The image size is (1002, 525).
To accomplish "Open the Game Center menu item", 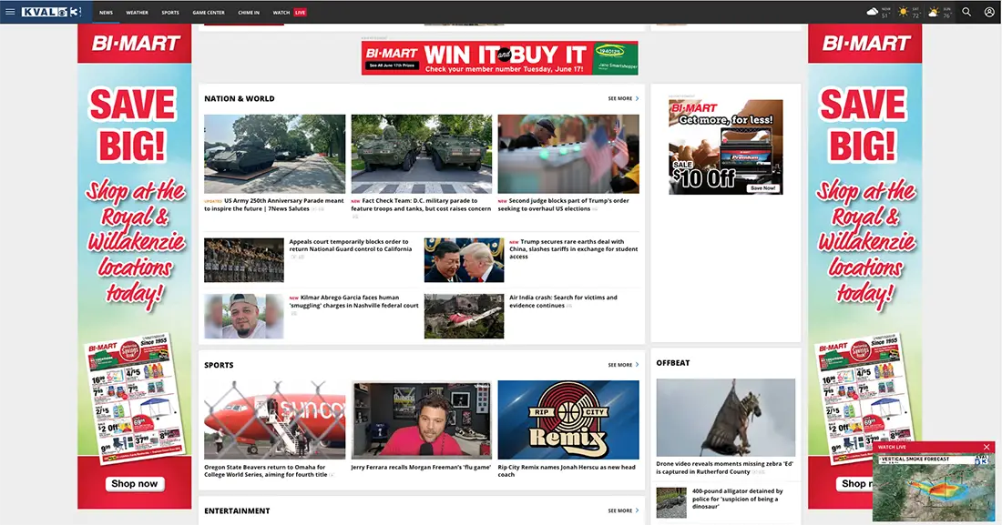I will pyautogui.click(x=209, y=12).
